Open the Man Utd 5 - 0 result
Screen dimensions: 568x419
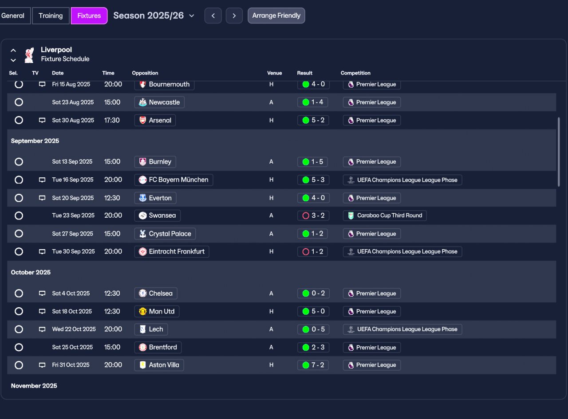[313, 311]
